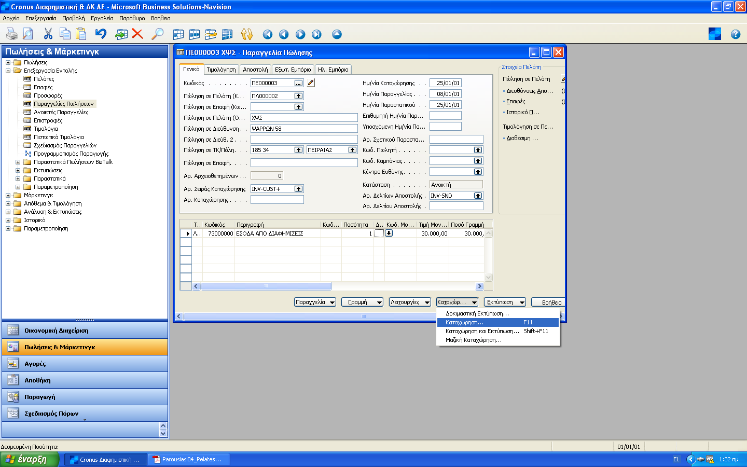Screen dimensions: 747x467
Task: Expand the Μάρκετινγκ tree folder
Action: coord(8,195)
